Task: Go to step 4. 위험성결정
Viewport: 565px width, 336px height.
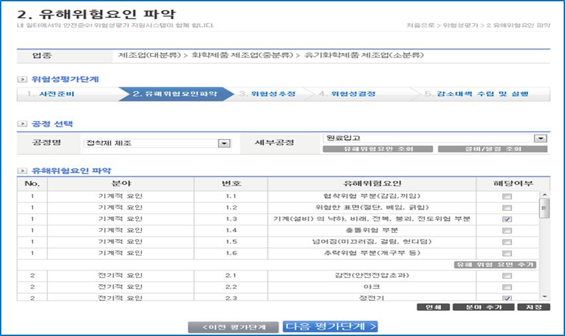Action: tap(347, 94)
